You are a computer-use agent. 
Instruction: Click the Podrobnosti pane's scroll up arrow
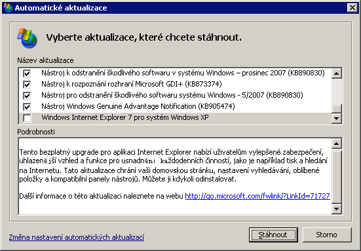(x=336, y=144)
